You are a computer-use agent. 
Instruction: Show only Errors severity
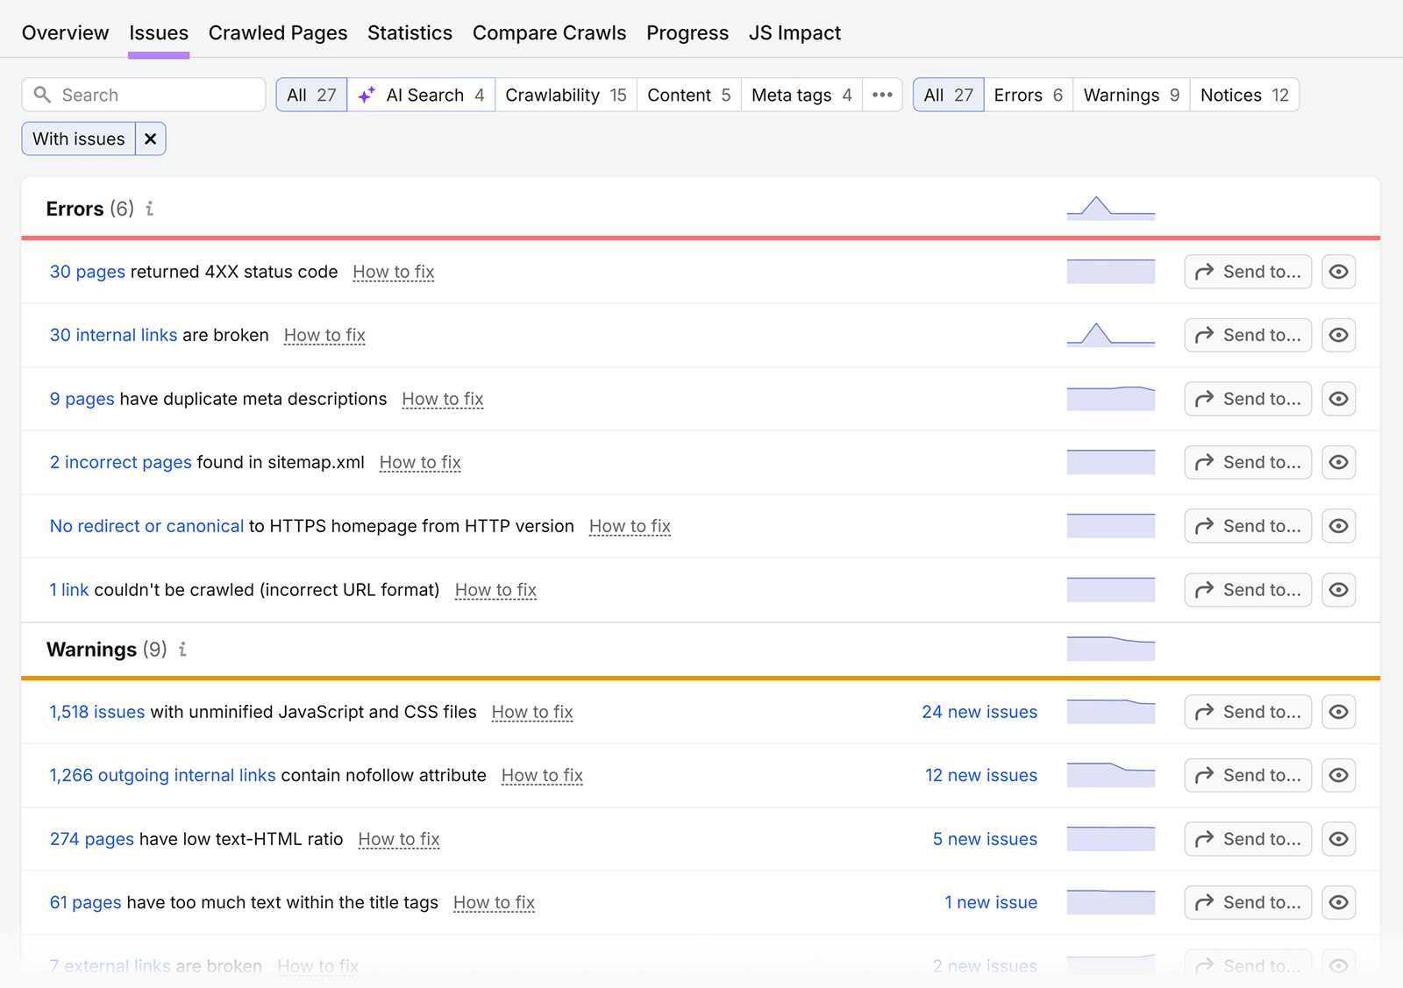pyautogui.click(x=1028, y=95)
